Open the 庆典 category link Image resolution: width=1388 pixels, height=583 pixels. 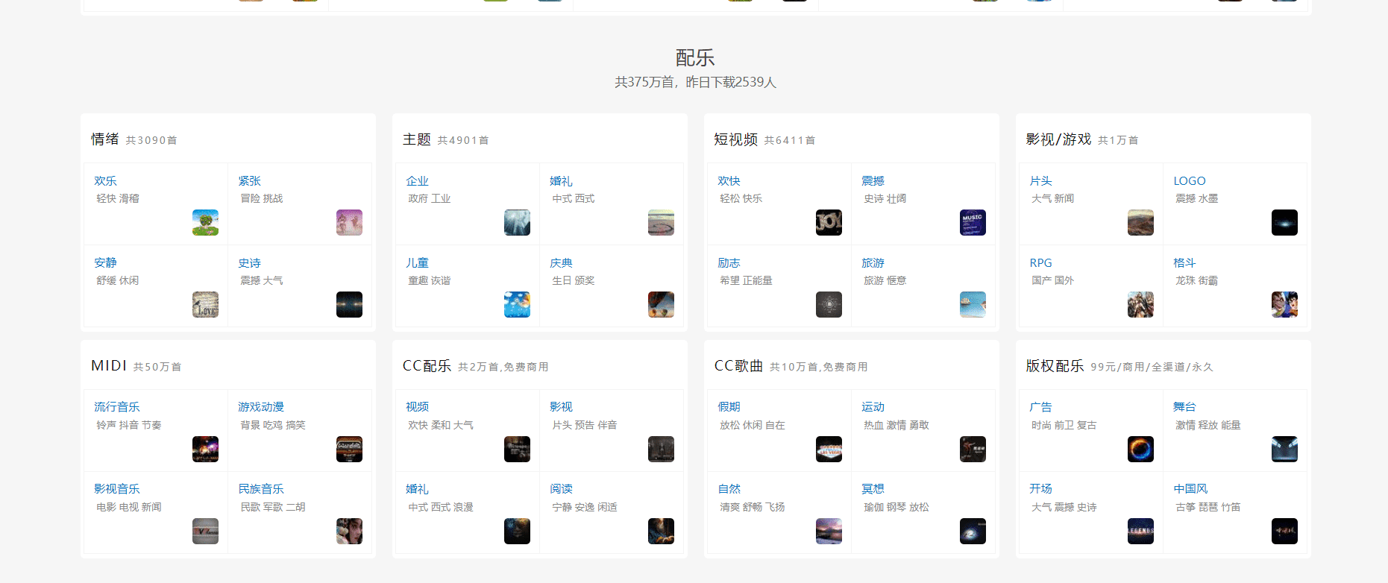coord(561,262)
